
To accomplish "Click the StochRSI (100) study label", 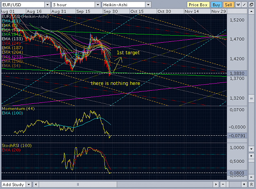I will (17, 146).
